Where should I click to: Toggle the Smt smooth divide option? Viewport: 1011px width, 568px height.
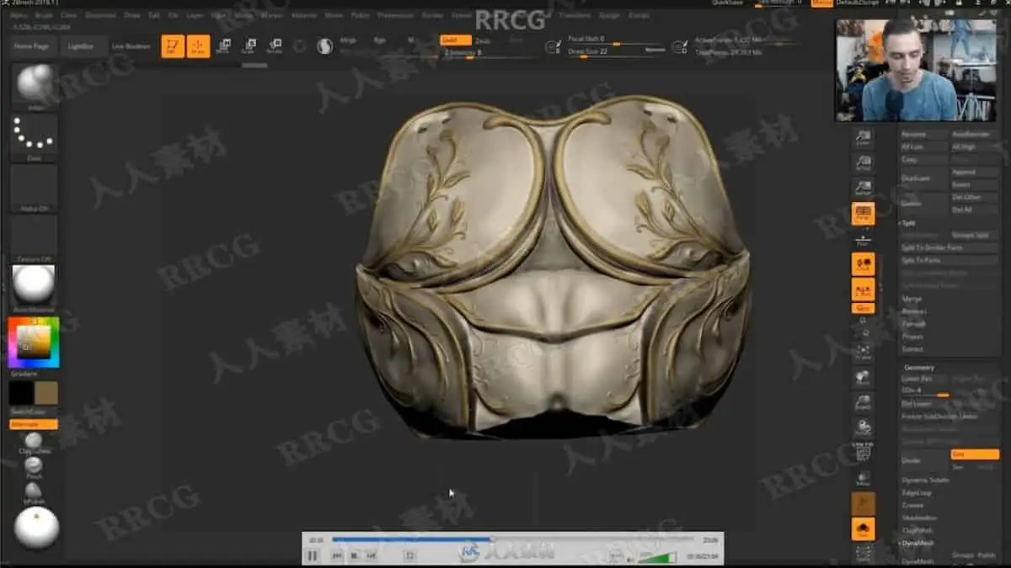[975, 454]
